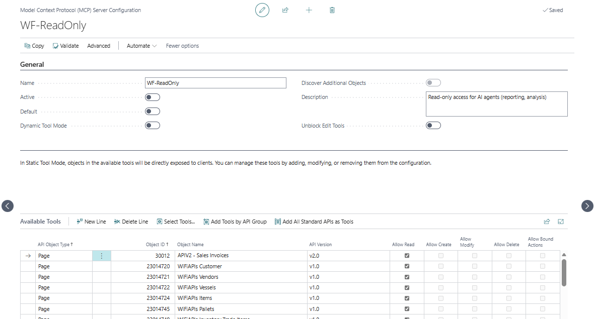The image size is (596, 319).
Task: Click the share icon in header
Action: tap(285, 10)
